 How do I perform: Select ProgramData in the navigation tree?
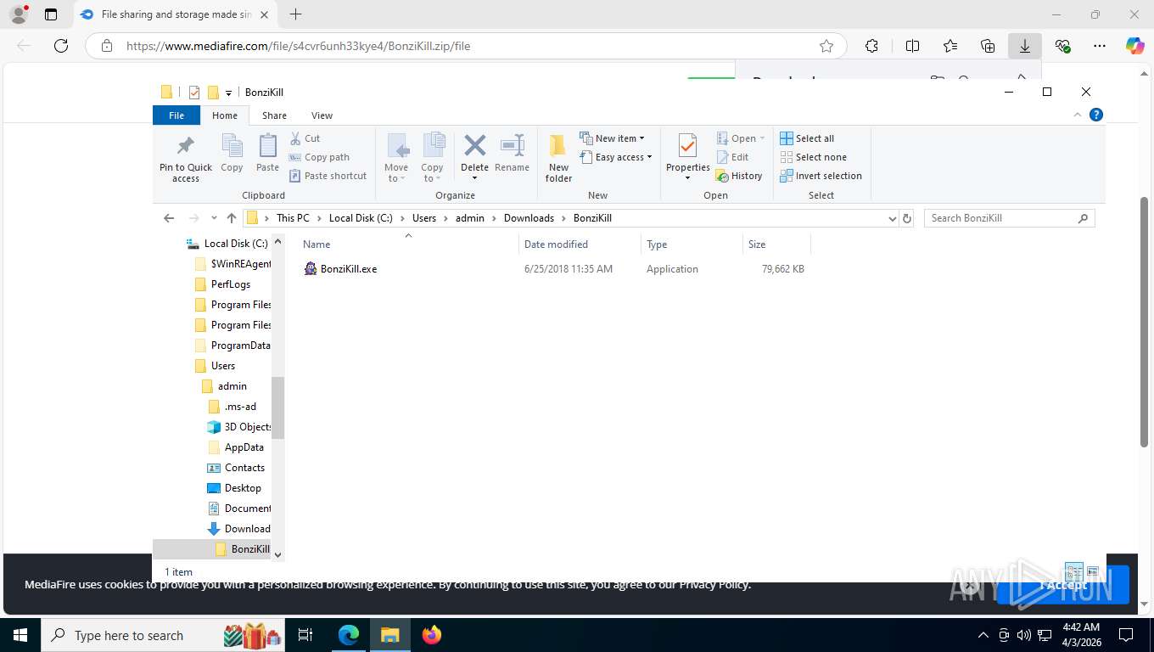(x=240, y=346)
